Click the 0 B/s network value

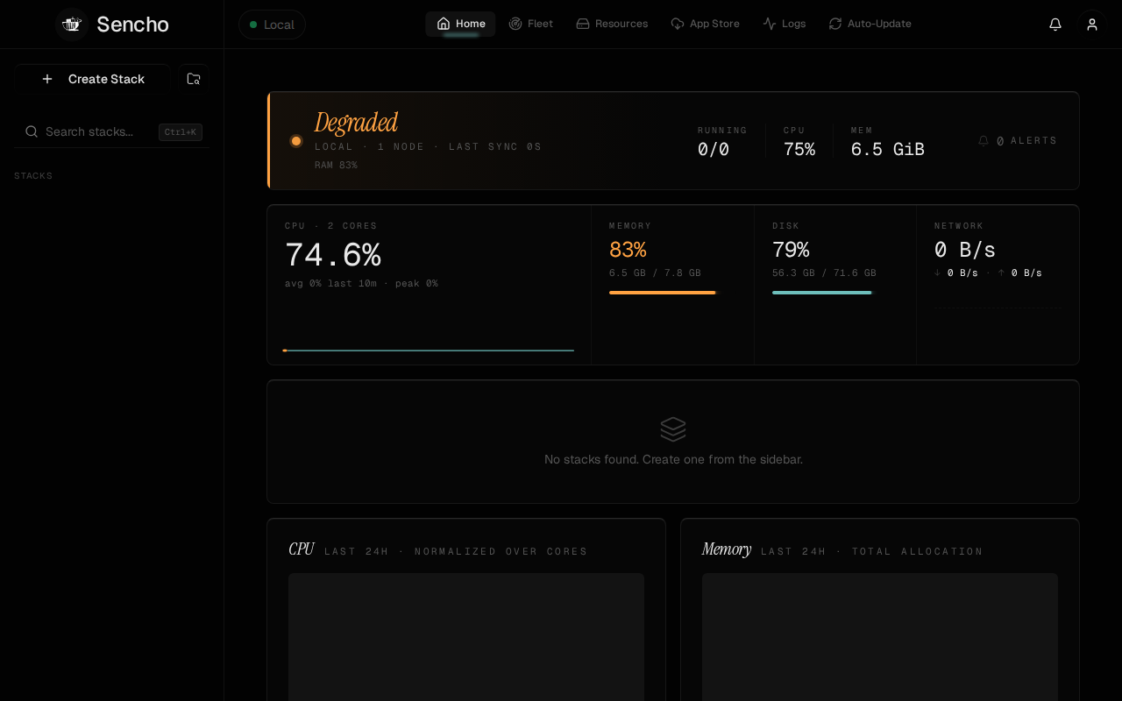click(965, 250)
